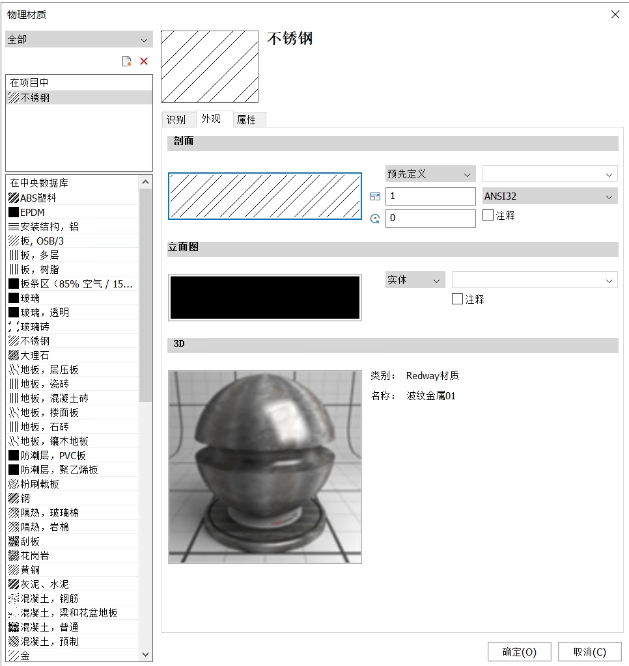Select the 隔热，岩棉 material

pyautogui.click(x=73, y=527)
